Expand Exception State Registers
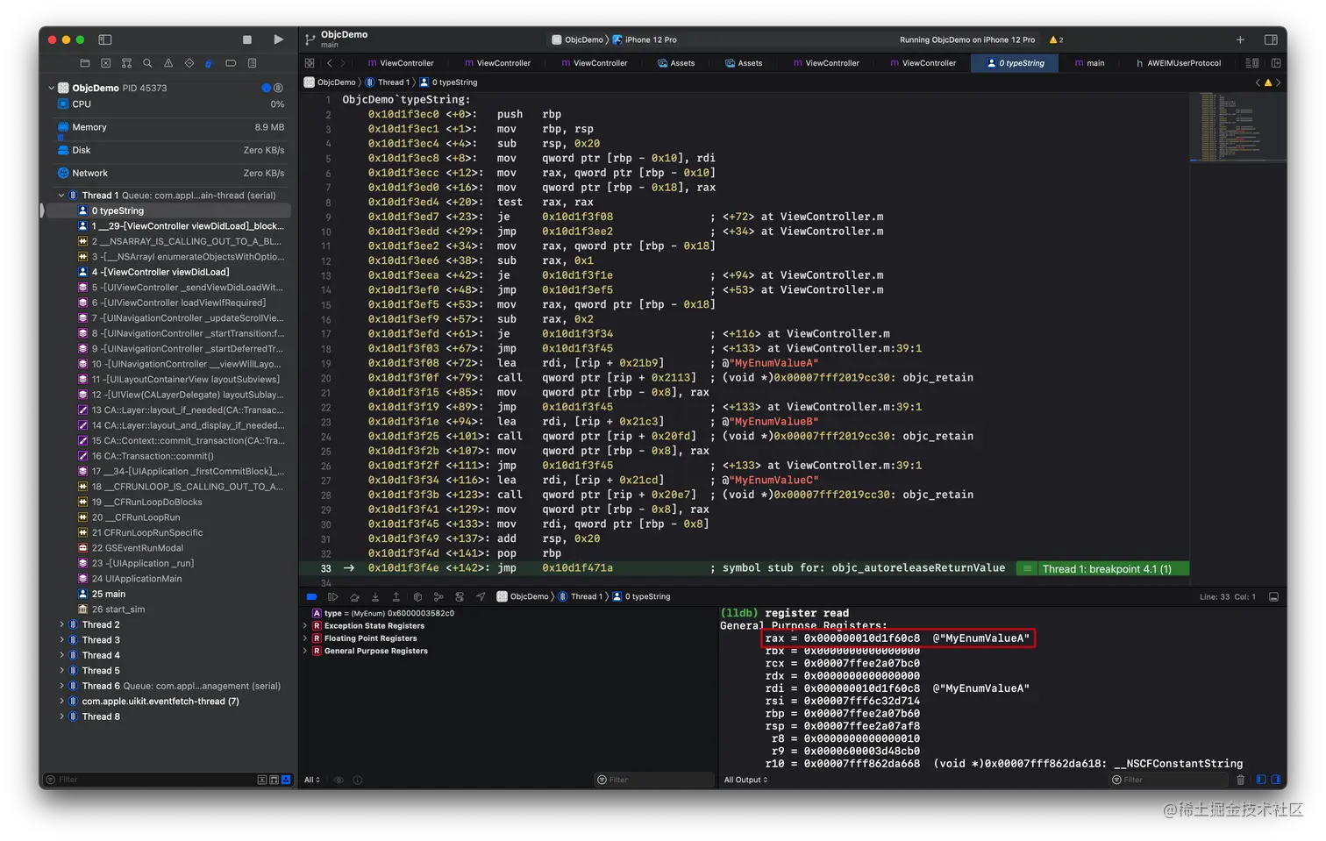 305,626
